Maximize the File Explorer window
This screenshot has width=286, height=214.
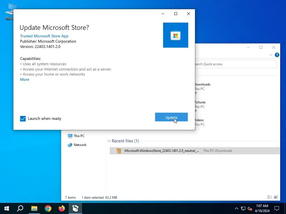click(x=261, y=47)
